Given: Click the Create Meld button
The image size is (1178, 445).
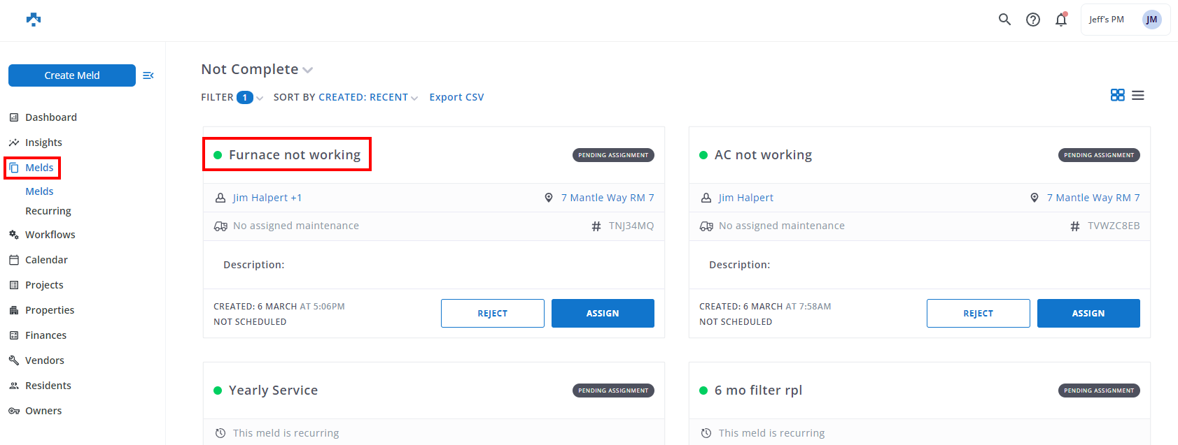Looking at the screenshot, I should [x=72, y=75].
